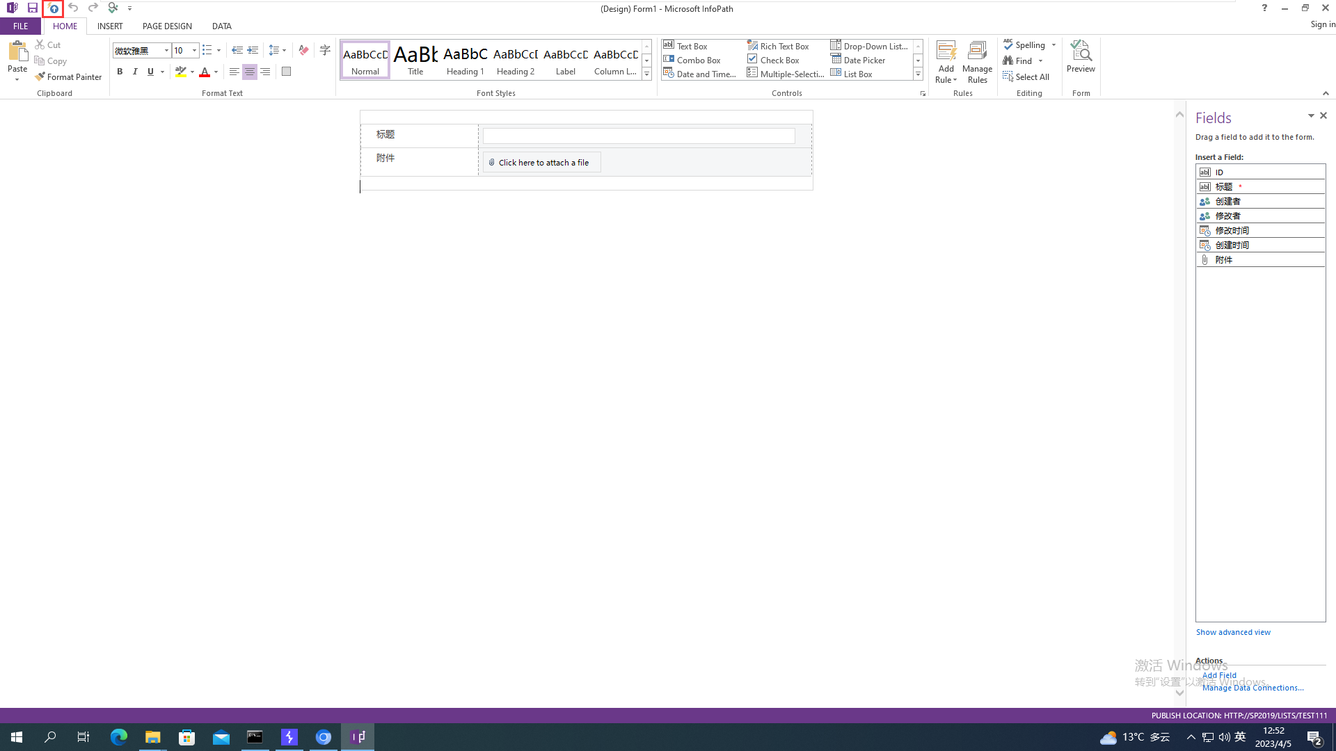Switch to the INSERT ribbon tab
This screenshot has height=751, width=1336.
[x=109, y=26]
